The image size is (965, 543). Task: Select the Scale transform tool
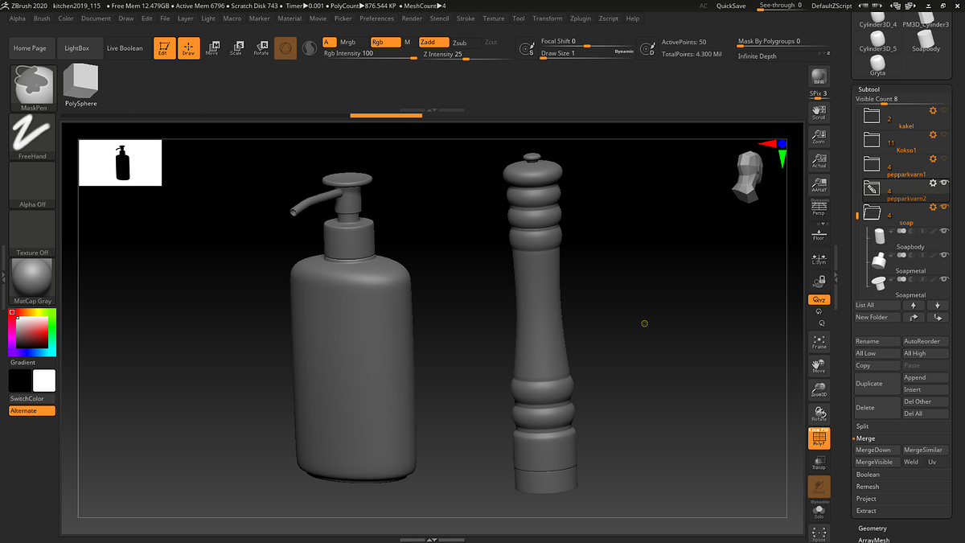click(x=236, y=48)
